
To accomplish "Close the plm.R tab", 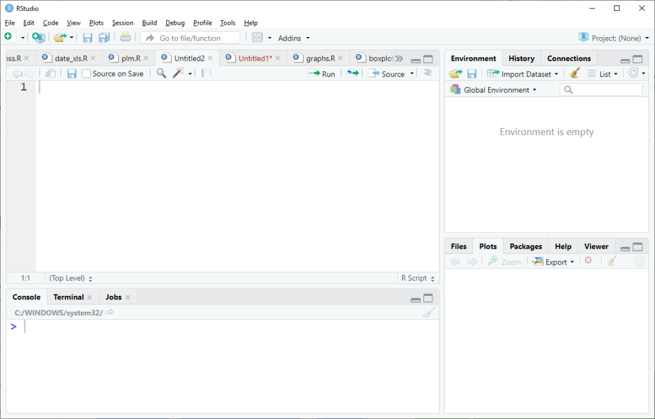I will [146, 58].
